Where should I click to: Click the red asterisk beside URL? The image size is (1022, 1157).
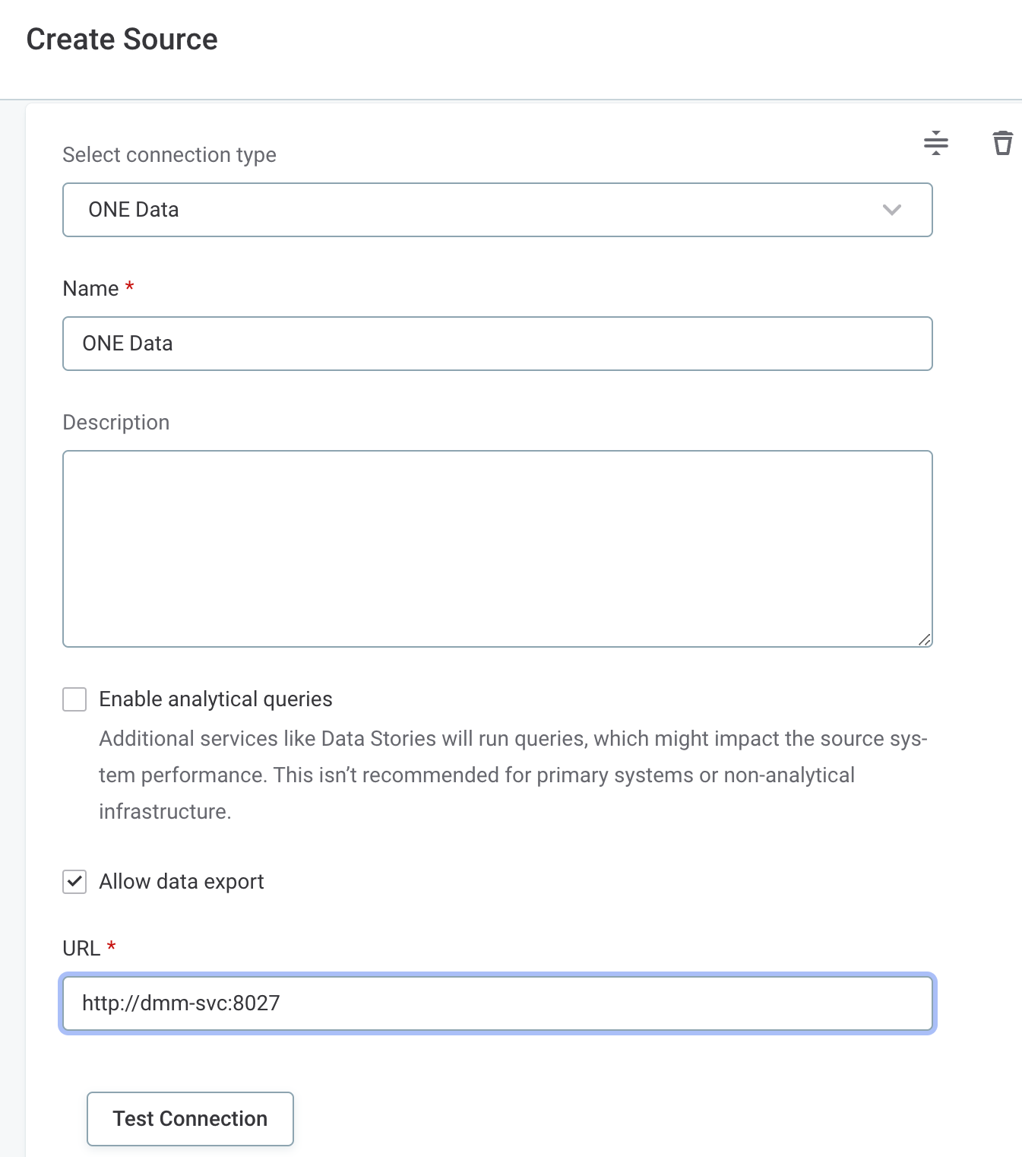pyautogui.click(x=112, y=946)
